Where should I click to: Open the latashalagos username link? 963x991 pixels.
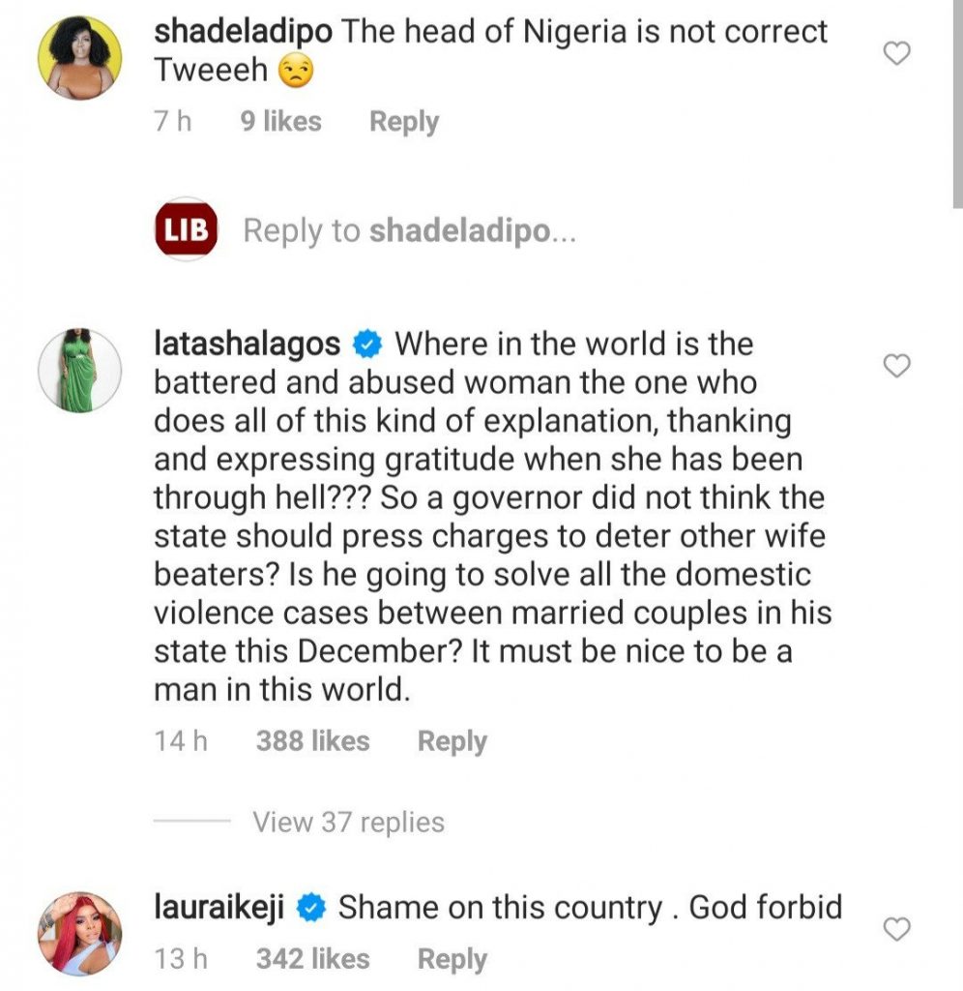[248, 344]
